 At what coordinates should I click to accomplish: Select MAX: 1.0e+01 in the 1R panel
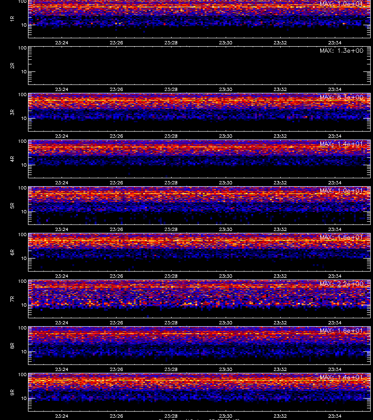pos(341,4)
